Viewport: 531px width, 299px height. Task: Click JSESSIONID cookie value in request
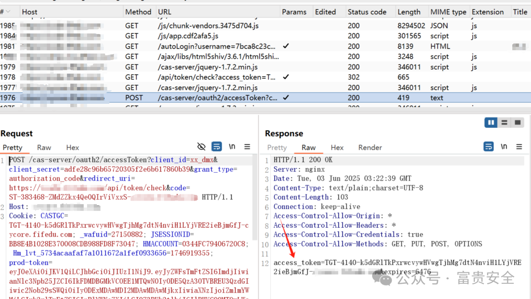point(72,244)
